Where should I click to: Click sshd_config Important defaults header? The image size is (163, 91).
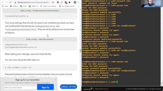[x=40, y=39]
